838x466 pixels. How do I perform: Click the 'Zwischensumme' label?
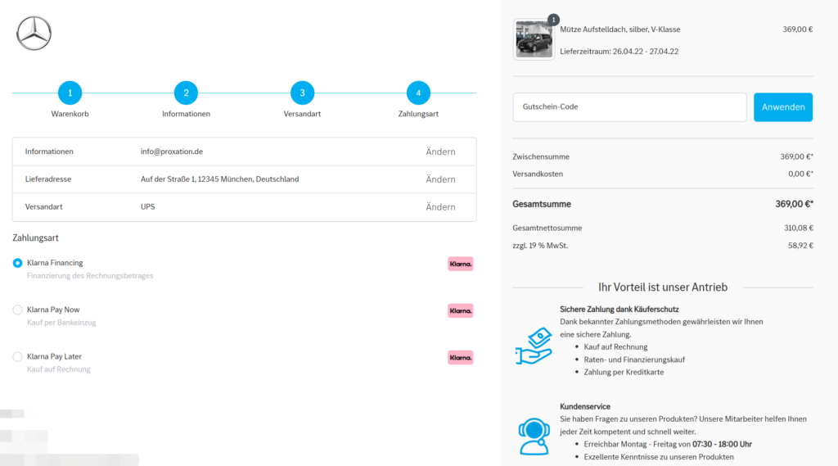tap(541, 156)
